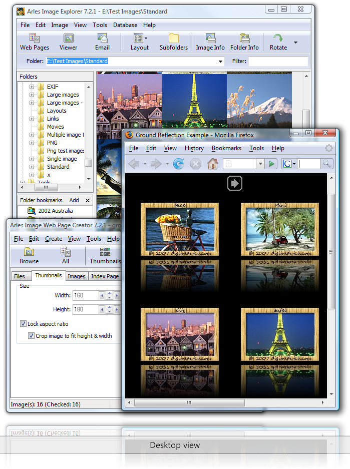
Task: Uncheck Crop image to fit height & width
Action: [31, 336]
